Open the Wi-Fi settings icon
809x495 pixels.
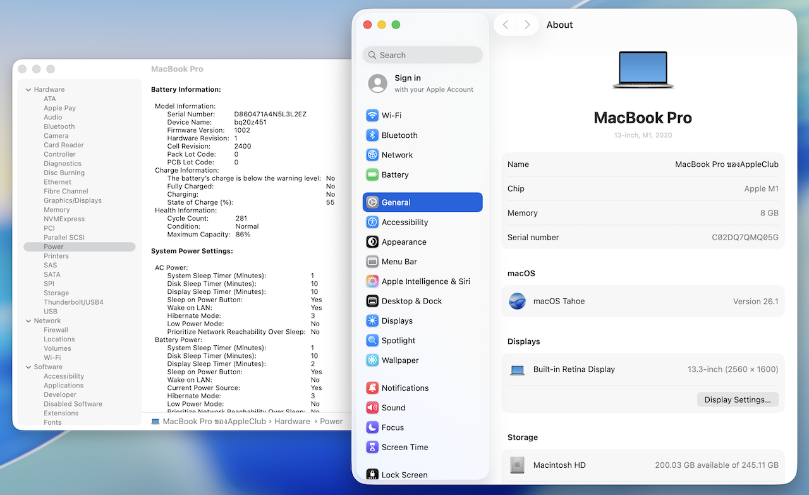tap(372, 116)
